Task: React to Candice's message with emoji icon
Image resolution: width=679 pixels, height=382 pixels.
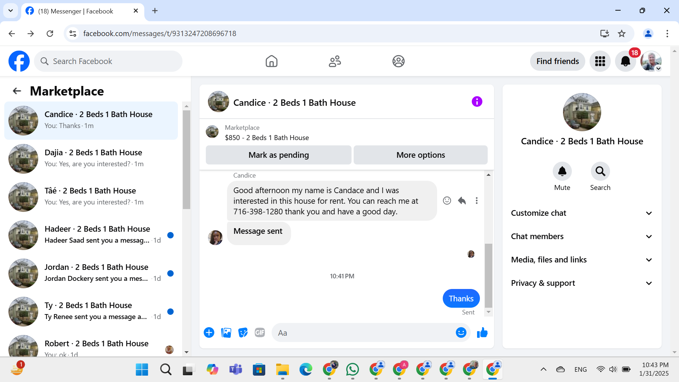Action: click(x=447, y=201)
